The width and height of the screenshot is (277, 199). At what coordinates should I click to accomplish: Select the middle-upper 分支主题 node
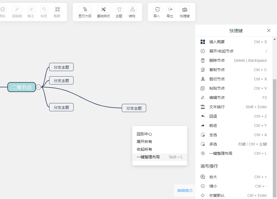[61, 80]
